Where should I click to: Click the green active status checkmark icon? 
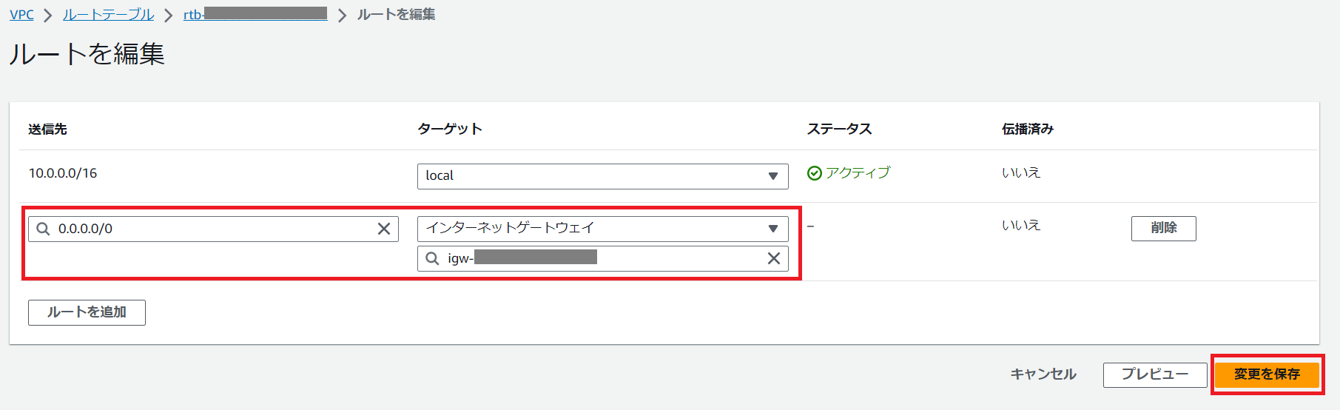815,173
